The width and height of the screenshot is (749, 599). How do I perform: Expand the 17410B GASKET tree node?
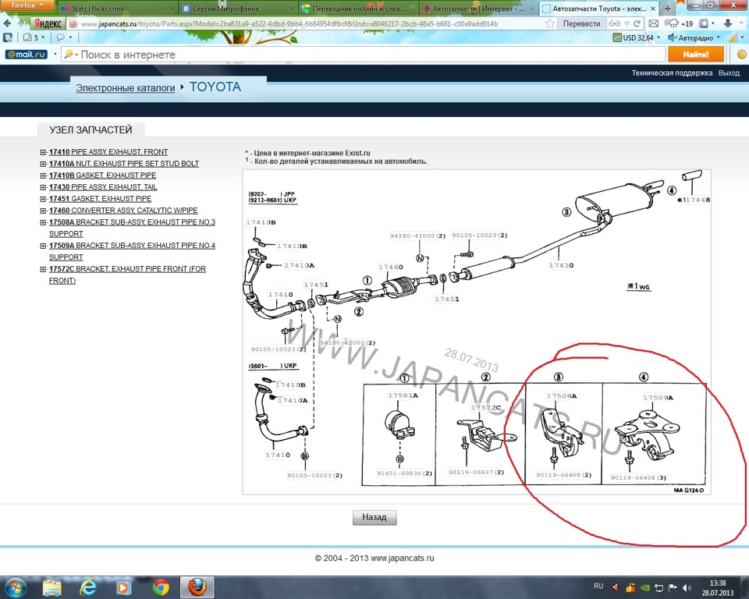[x=43, y=175]
